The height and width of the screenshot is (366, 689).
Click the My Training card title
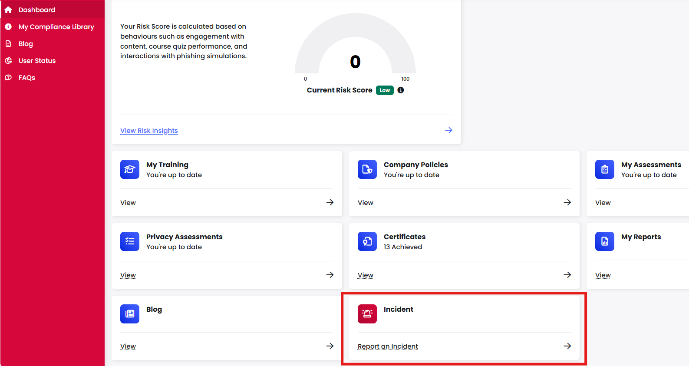tap(167, 165)
